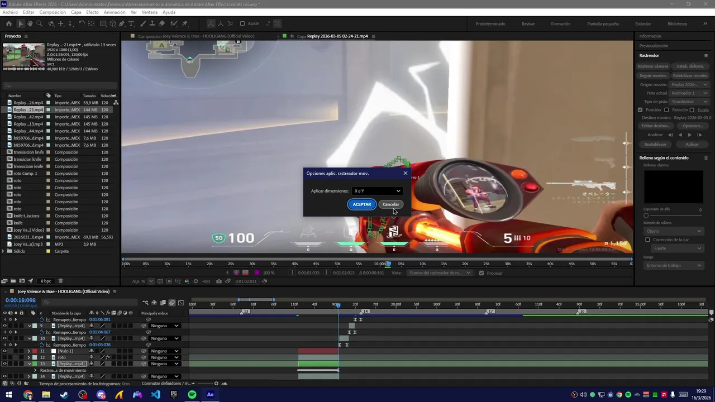The image size is (715, 402).
Task: Select the Zoom magnifier tool
Action: (x=39, y=23)
